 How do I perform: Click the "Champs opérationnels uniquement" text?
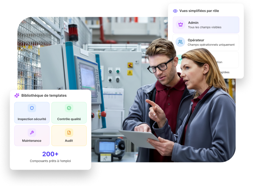click(x=211, y=44)
